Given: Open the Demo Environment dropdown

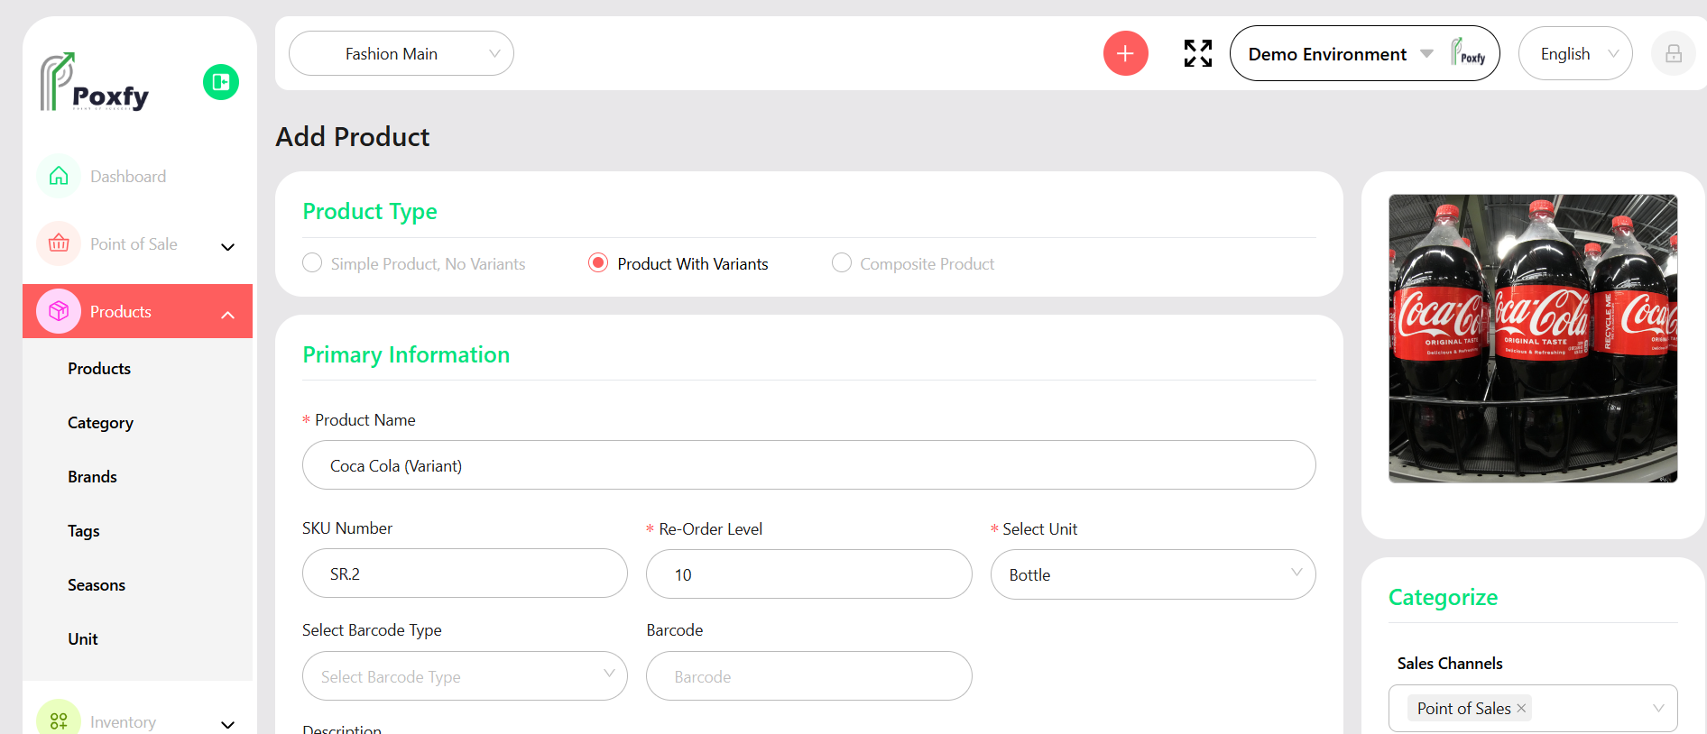Looking at the screenshot, I should [x=1364, y=53].
